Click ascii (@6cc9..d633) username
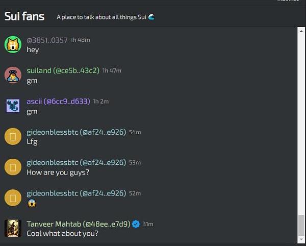The height and width of the screenshot is (246, 306). (x=58, y=102)
